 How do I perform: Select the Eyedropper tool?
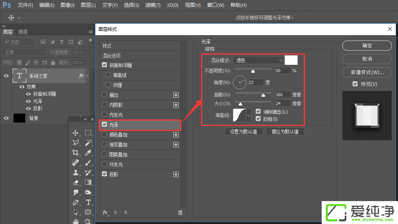[x=88, y=153]
